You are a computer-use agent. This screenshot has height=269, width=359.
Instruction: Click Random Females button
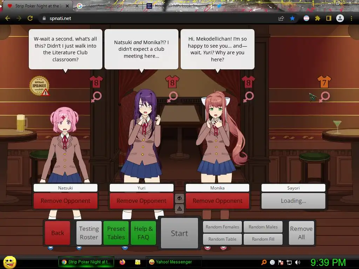tap(222, 227)
